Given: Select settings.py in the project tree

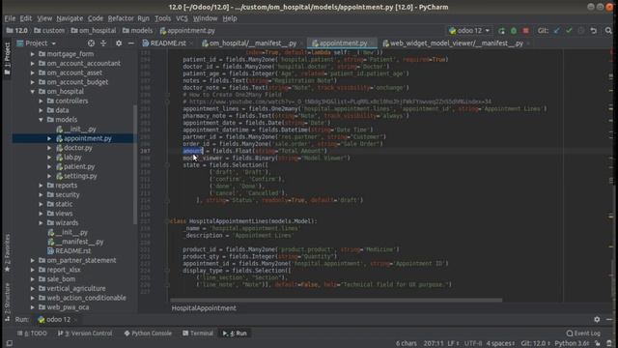Looking at the screenshot, I should tap(80, 176).
